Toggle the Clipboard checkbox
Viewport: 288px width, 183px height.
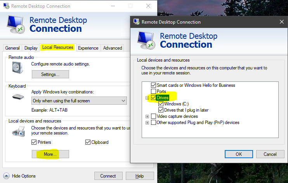coord(88,142)
